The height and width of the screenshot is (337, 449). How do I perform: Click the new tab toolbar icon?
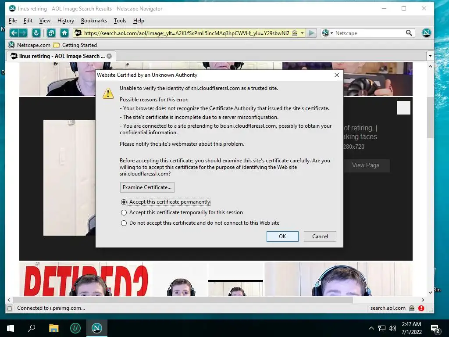tap(51, 33)
